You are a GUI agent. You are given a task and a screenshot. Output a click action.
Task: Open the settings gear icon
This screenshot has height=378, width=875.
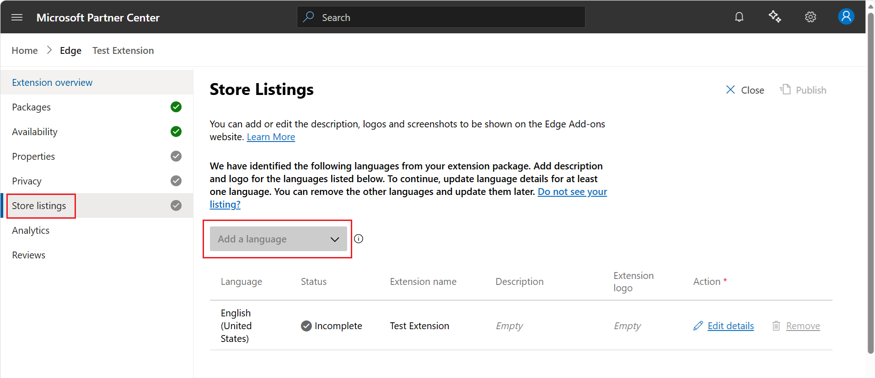[811, 17]
